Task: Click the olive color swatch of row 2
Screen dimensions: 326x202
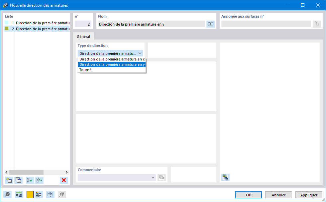Action: point(6,29)
